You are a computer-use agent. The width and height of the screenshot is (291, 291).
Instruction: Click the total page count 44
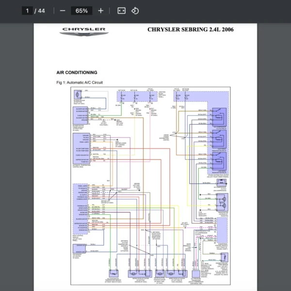coord(41,11)
